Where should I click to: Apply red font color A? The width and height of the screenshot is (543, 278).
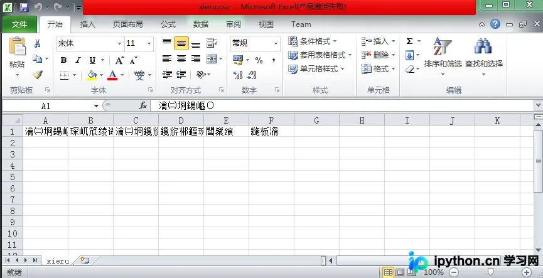[x=112, y=75]
